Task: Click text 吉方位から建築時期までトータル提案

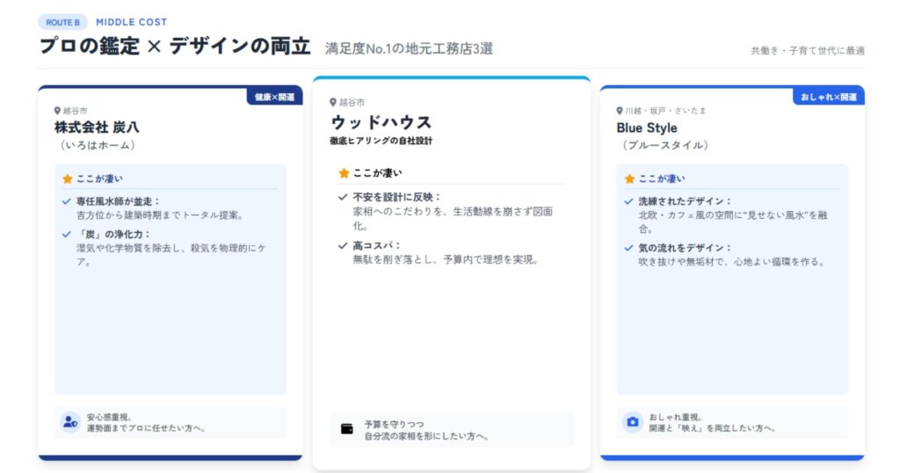Action: point(161,215)
